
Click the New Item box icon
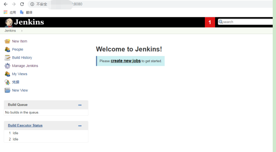7,41
